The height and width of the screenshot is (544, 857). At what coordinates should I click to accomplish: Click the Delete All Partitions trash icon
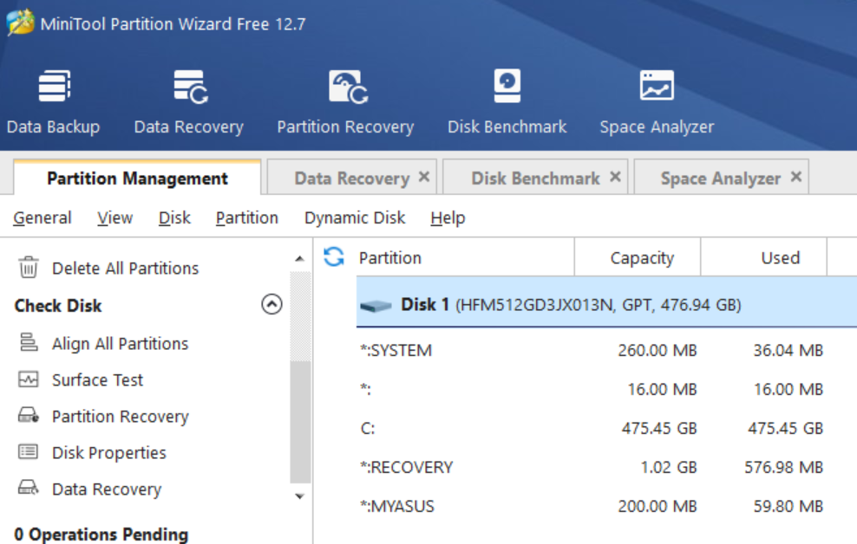tap(29, 268)
